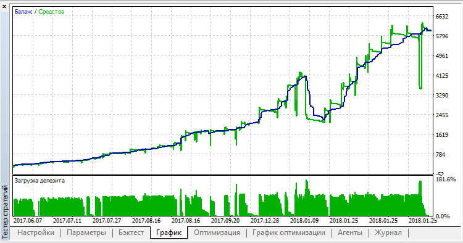Click the 2017.12.28 date label

[265, 221]
